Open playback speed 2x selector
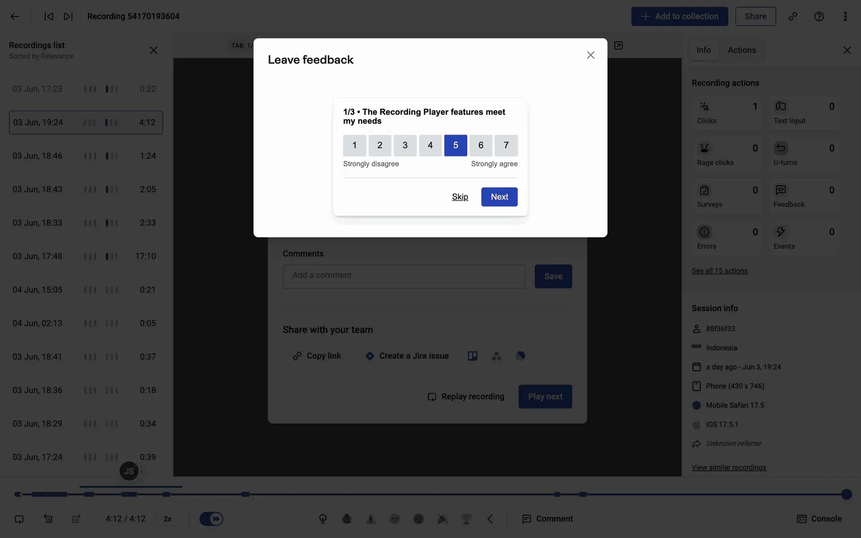 (168, 519)
